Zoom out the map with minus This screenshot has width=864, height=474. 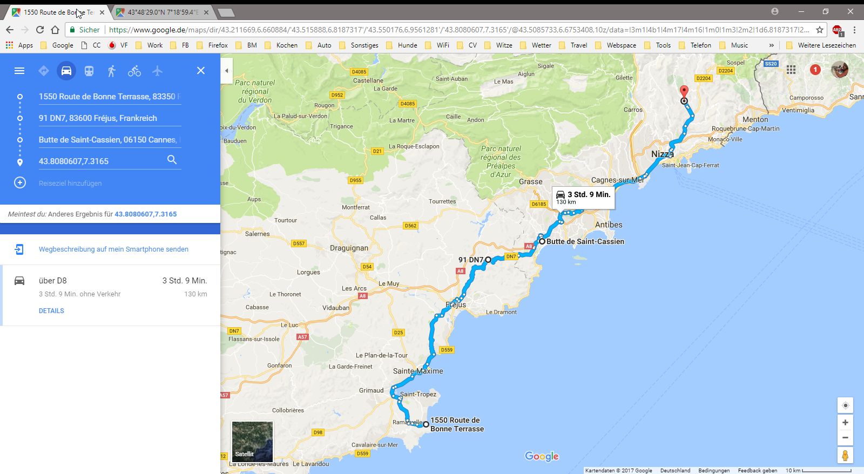click(845, 437)
